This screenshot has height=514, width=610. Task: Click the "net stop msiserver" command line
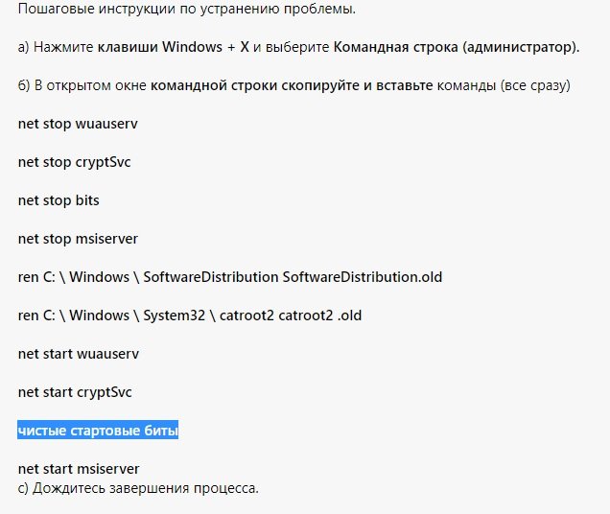click(x=79, y=239)
